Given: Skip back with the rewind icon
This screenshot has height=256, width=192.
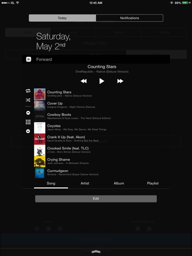Looking at the screenshot, I should 84,81.
